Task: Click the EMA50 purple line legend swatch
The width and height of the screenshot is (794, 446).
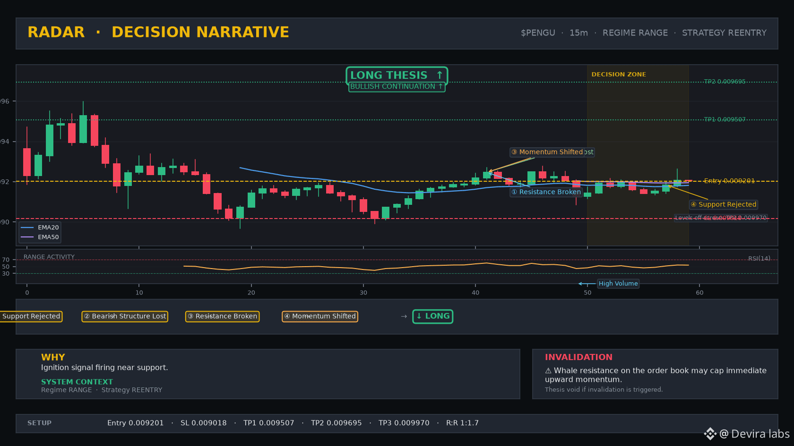Action: coord(27,237)
